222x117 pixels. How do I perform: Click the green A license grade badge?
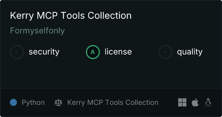(x=93, y=52)
